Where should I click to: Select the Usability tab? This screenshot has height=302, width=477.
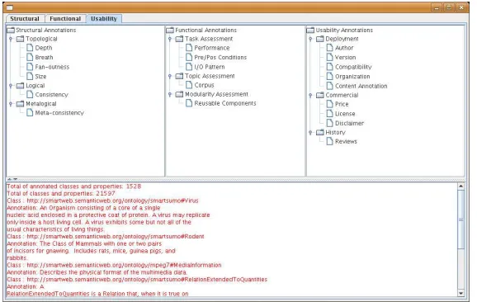click(x=104, y=18)
